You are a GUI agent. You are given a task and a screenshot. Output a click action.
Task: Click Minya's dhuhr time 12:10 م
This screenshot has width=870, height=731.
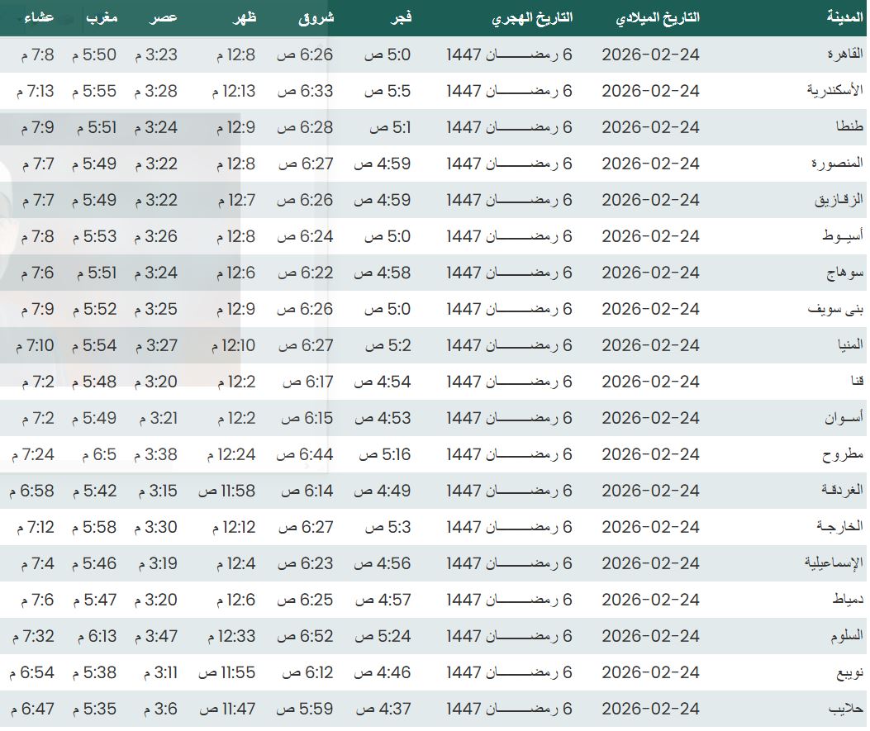pyautogui.click(x=233, y=345)
